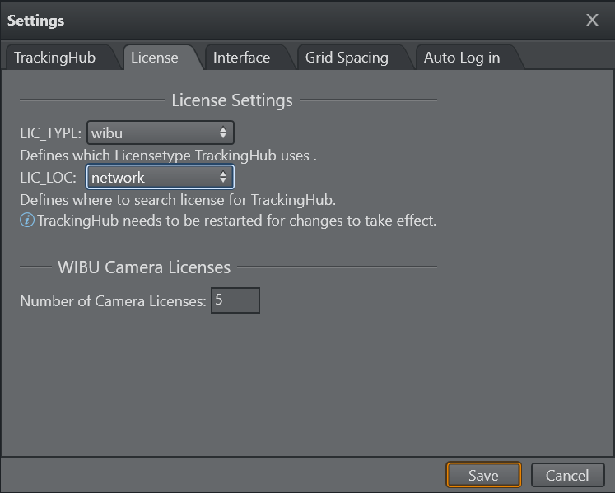615x493 pixels.
Task: Click the Cancel button
Action: click(x=567, y=475)
